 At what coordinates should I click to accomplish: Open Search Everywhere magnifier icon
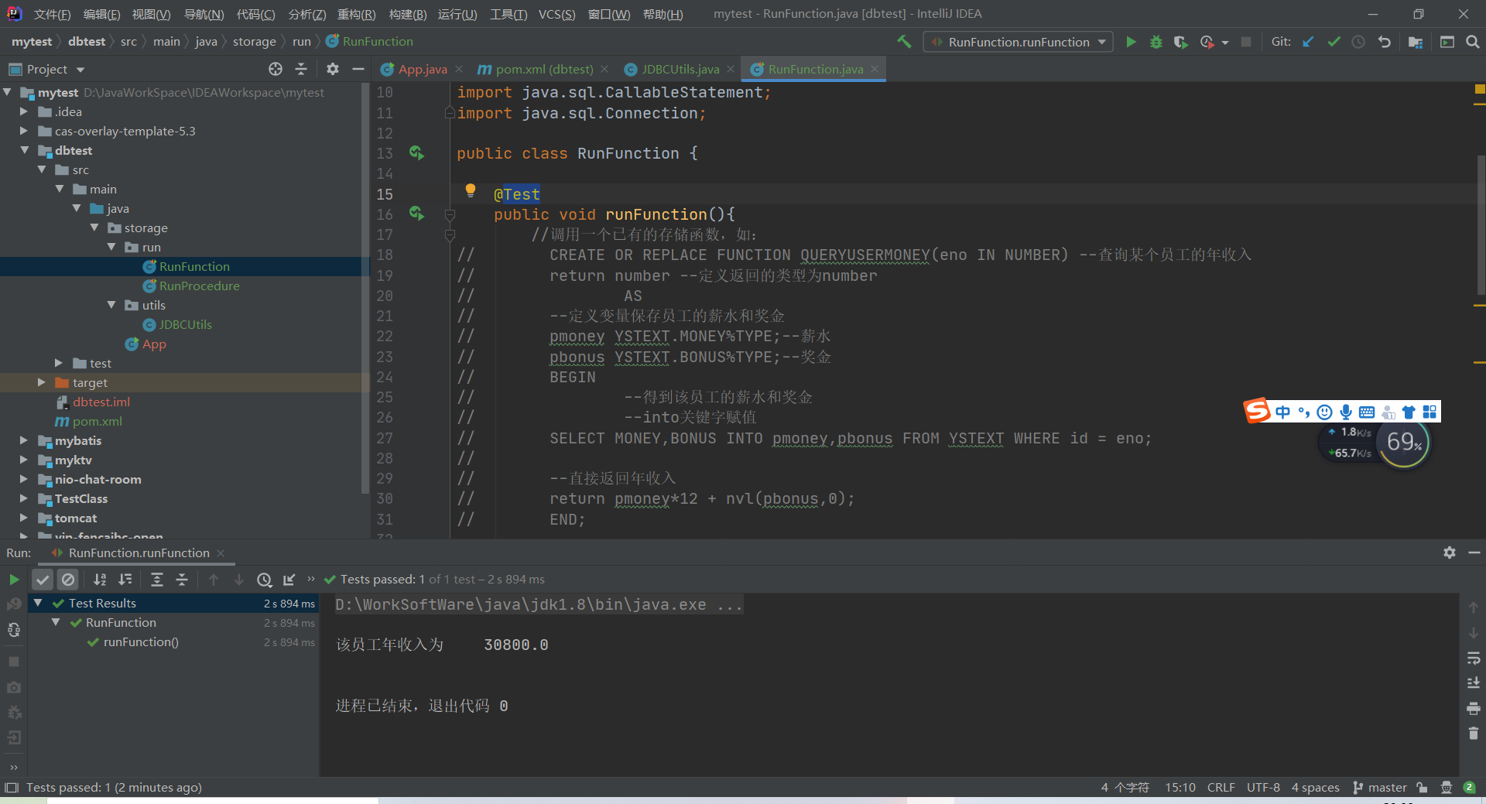1473,42
